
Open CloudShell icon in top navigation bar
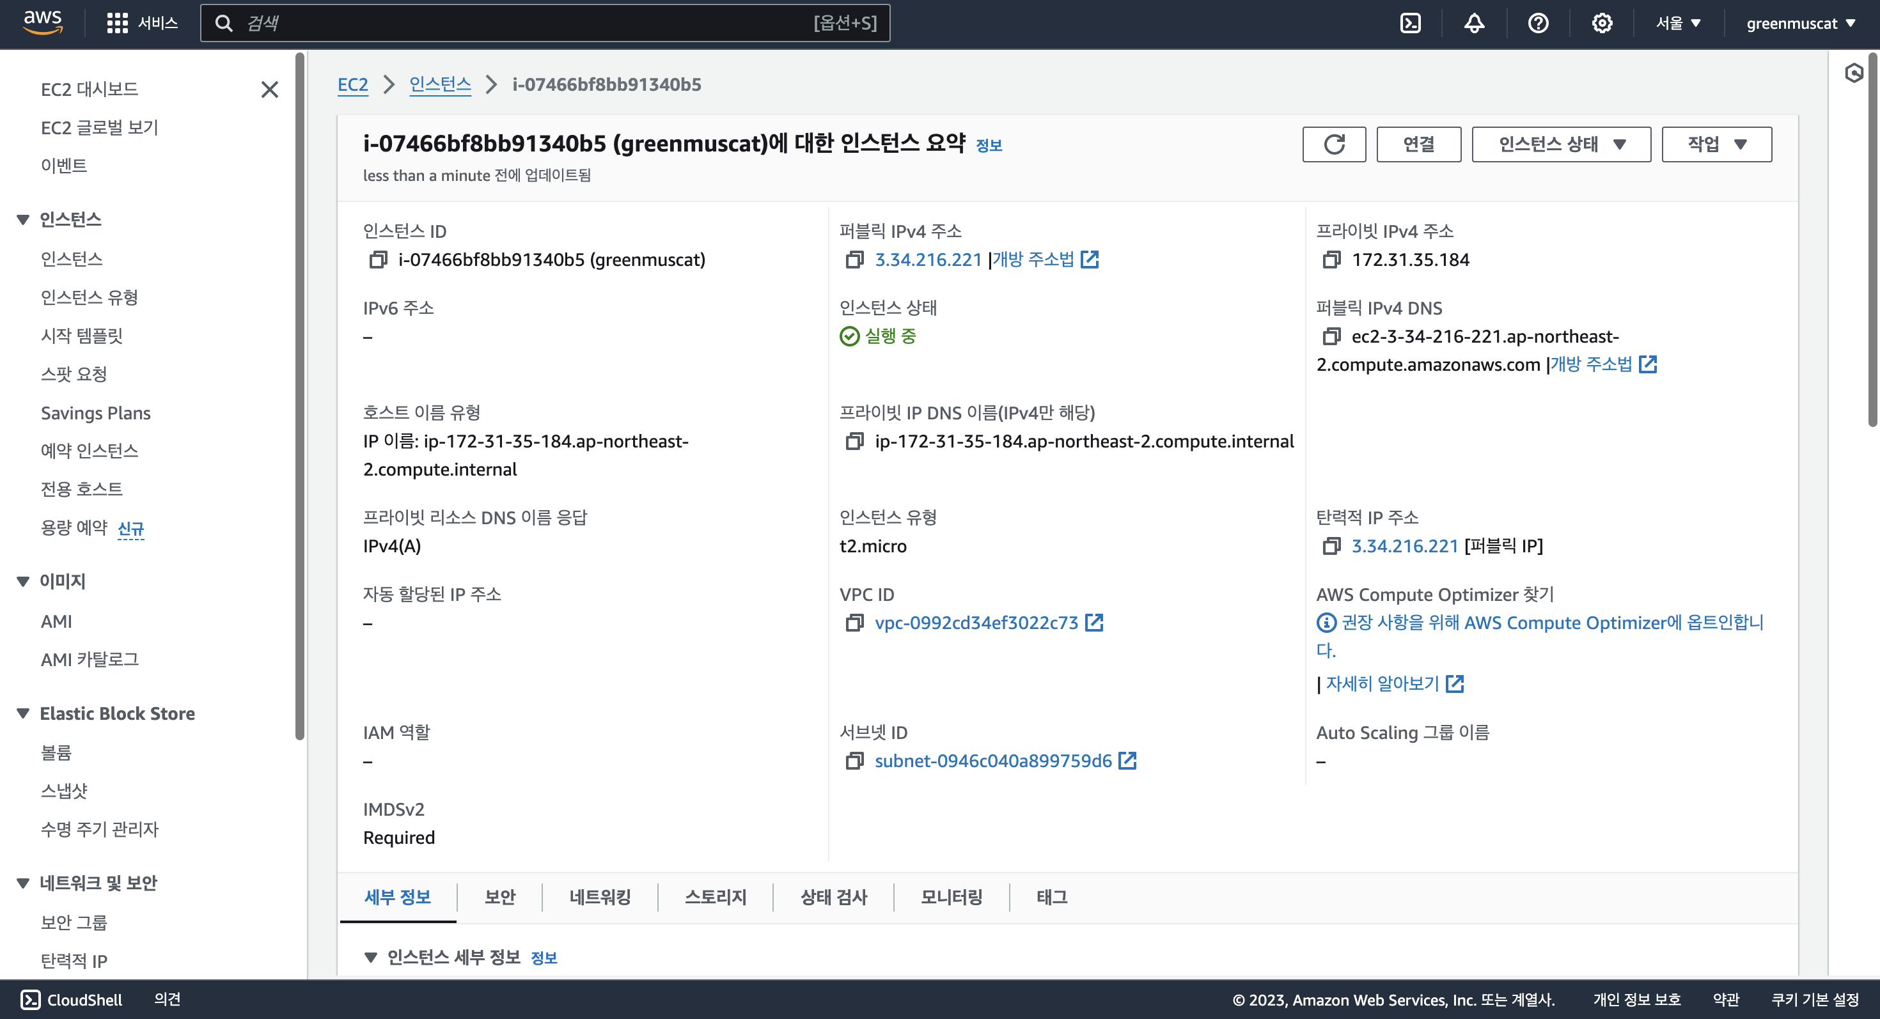pos(1410,24)
